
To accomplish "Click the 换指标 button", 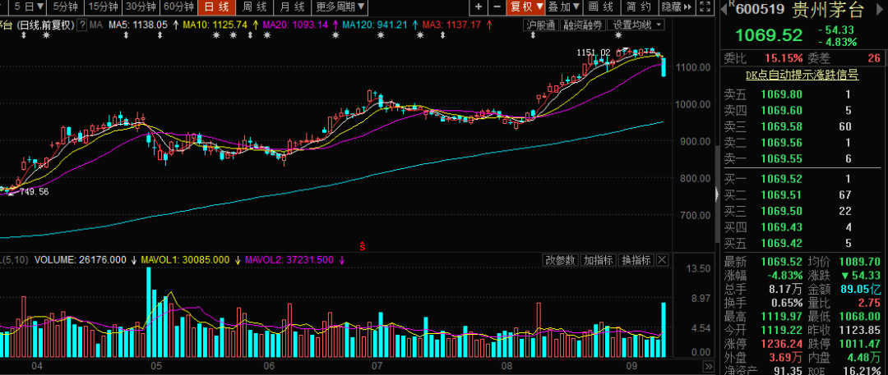I will pos(636,260).
